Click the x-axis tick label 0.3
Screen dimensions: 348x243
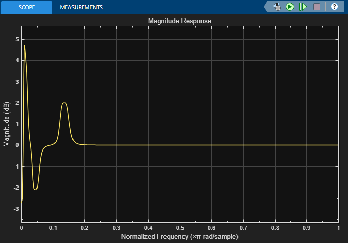(x=116, y=227)
